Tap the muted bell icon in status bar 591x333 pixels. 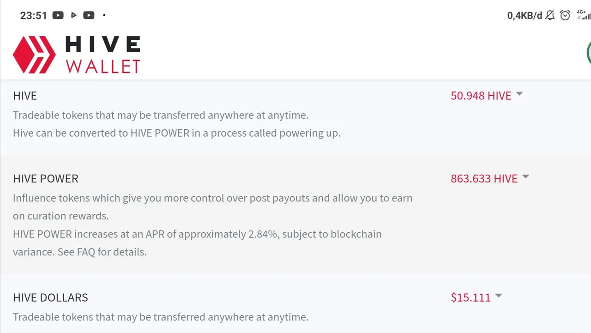550,15
